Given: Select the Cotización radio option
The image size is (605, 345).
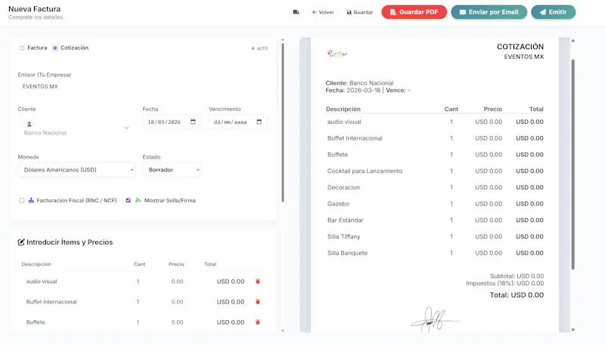Looking at the screenshot, I should (55, 48).
